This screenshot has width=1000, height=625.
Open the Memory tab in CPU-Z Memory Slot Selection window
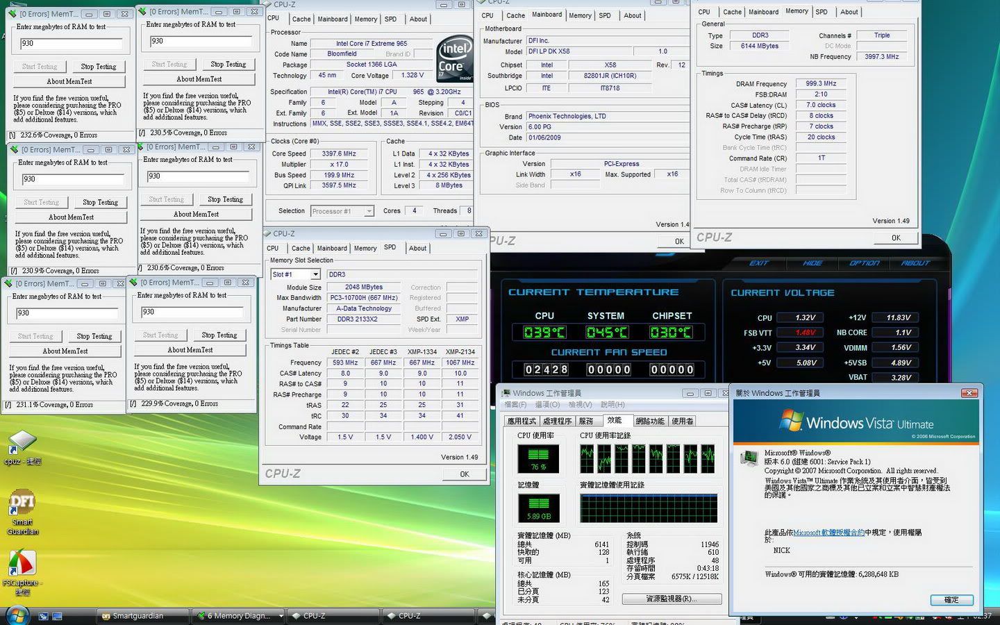pos(365,248)
